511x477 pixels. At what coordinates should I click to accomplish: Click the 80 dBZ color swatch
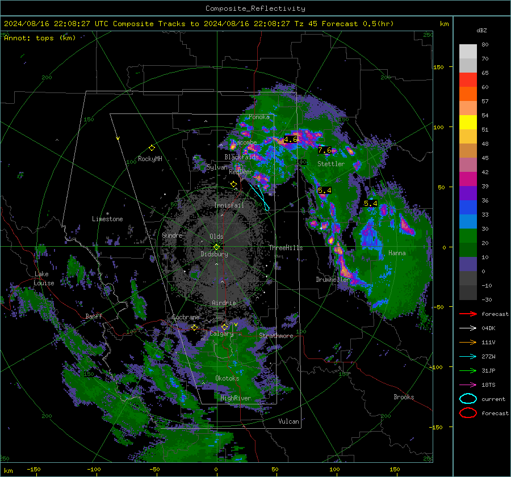[468, 52]
